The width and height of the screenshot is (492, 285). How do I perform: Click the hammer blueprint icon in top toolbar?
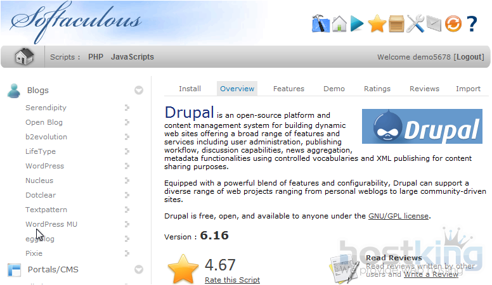click(321, 24)
